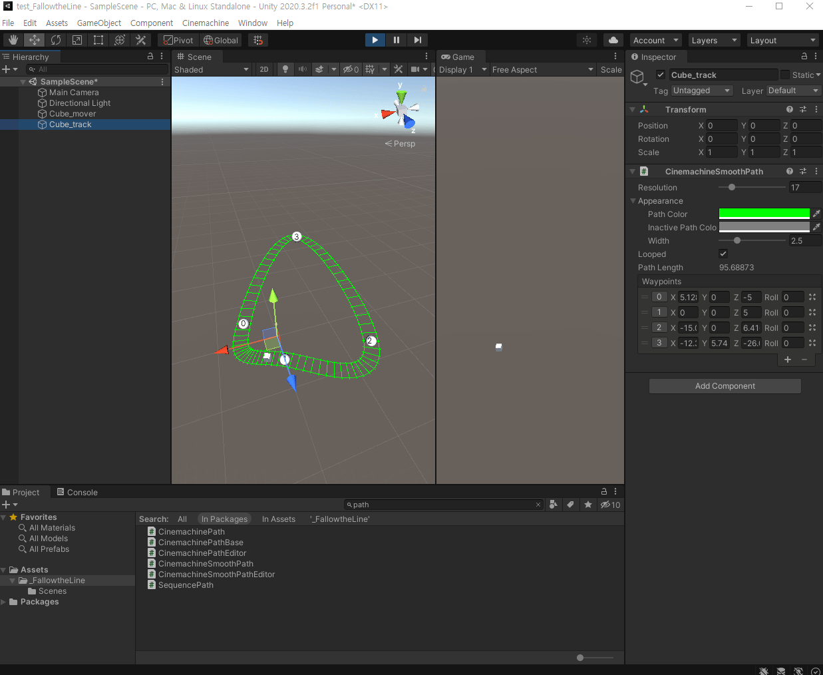This screenshot has height=675, width=823.
Task: Toggle Pivot handle position
Action: tap(178, 40)
